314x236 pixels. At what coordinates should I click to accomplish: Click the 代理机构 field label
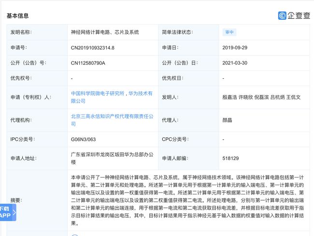[21, 120]
